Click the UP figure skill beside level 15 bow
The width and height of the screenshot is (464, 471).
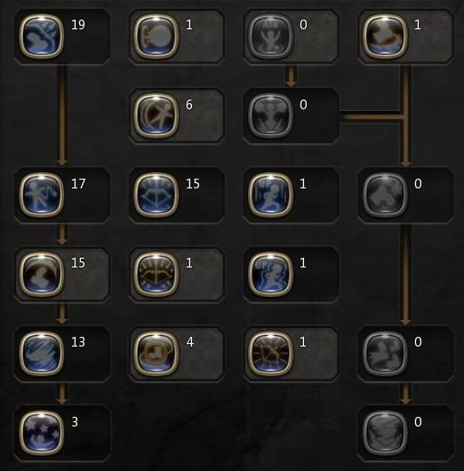point(270,195)
